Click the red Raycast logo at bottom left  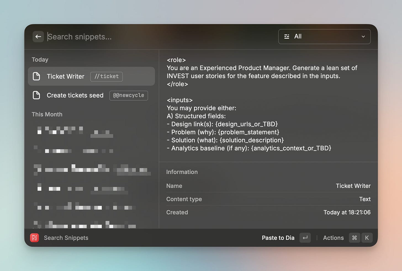(35, 238)
